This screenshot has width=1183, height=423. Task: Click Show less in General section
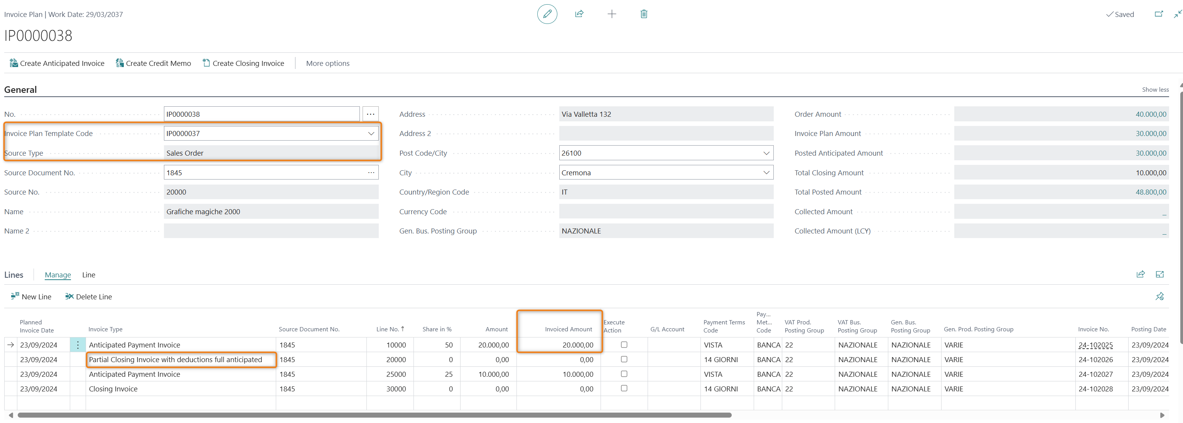1155,89
